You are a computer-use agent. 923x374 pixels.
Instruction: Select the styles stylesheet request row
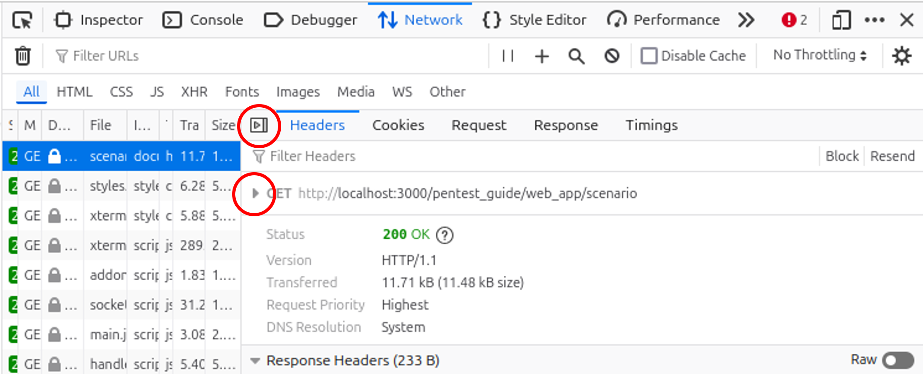(121, 186)
